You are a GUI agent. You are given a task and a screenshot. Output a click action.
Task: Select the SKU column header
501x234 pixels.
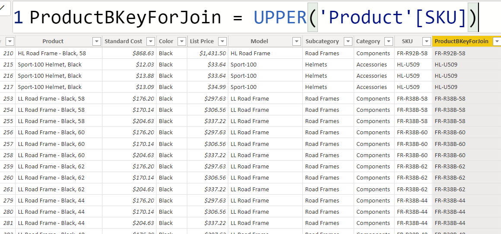[x=407, y=41]
